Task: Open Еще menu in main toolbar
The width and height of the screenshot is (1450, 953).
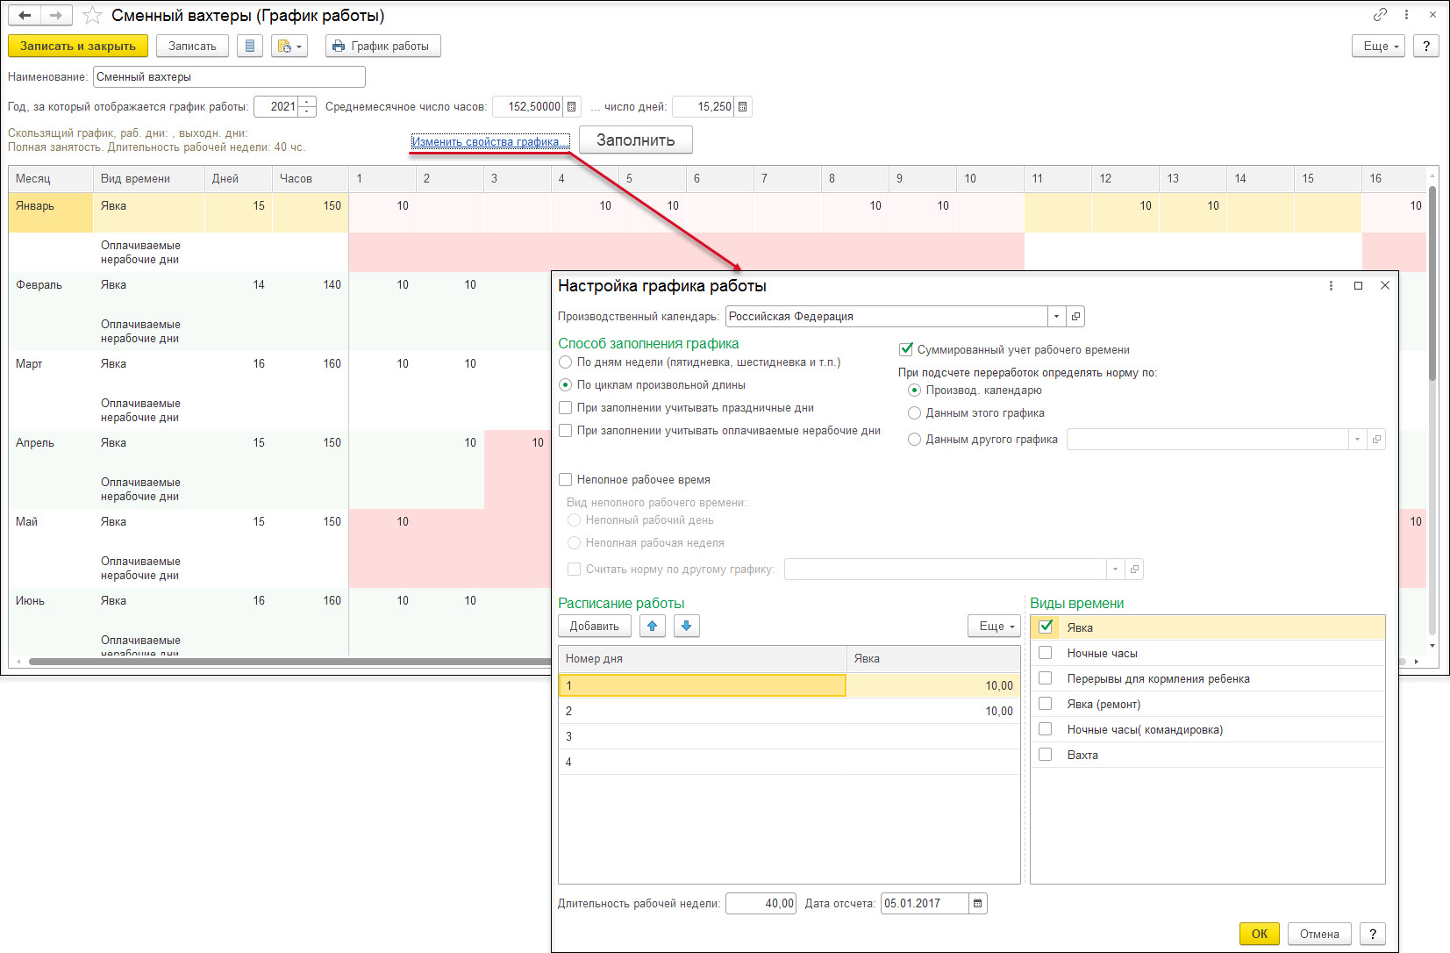Action: click(x=1380, y=46)
